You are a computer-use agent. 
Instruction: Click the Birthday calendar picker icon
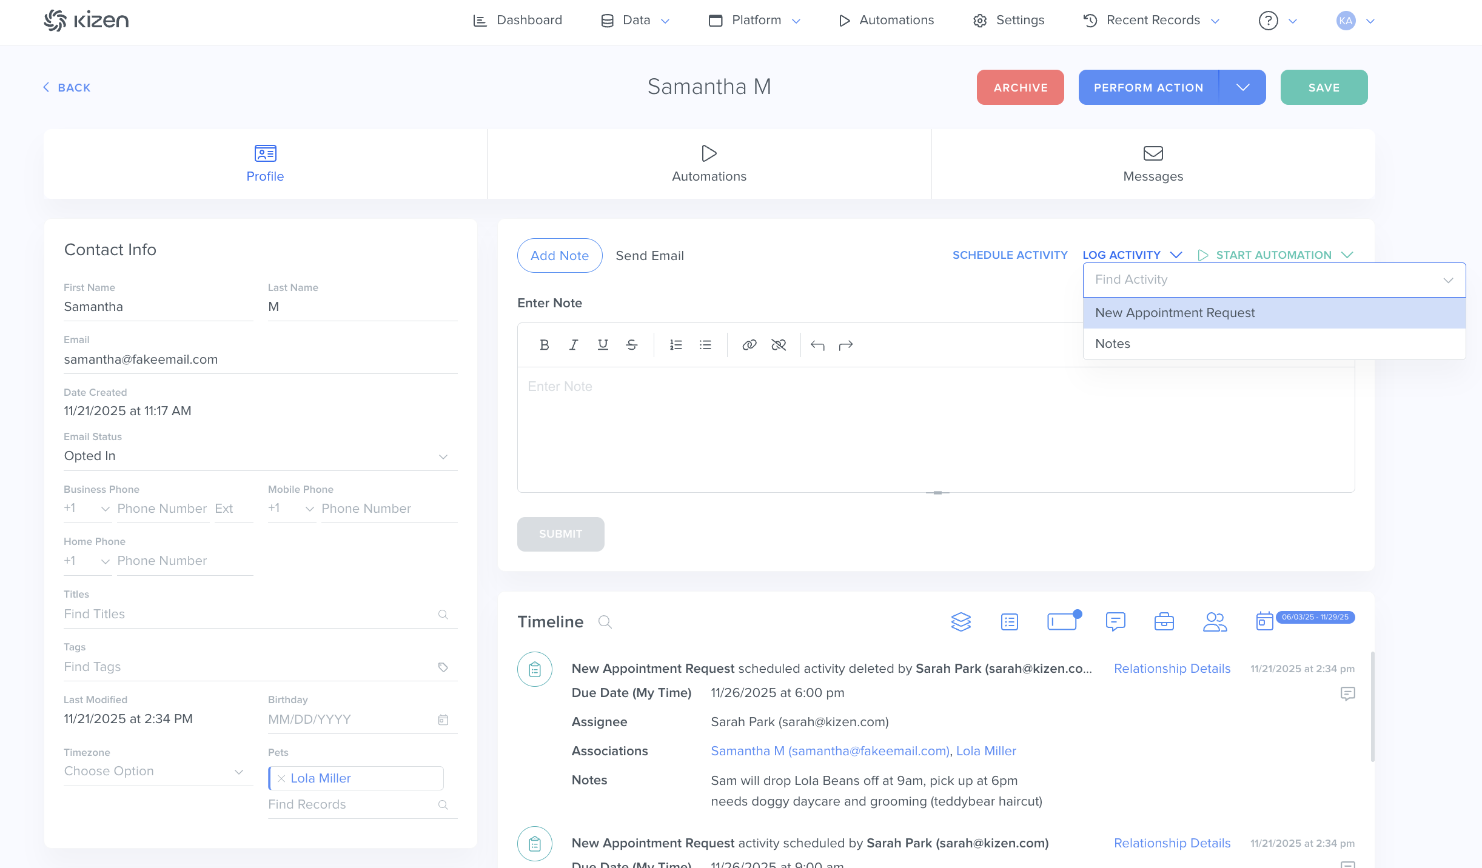pos(443,719)
